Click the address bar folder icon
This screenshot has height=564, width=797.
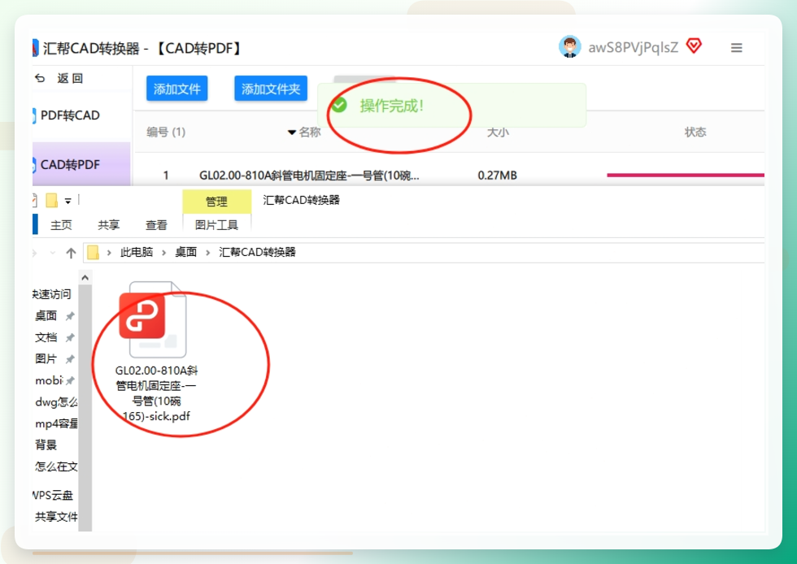click(93, 252)
